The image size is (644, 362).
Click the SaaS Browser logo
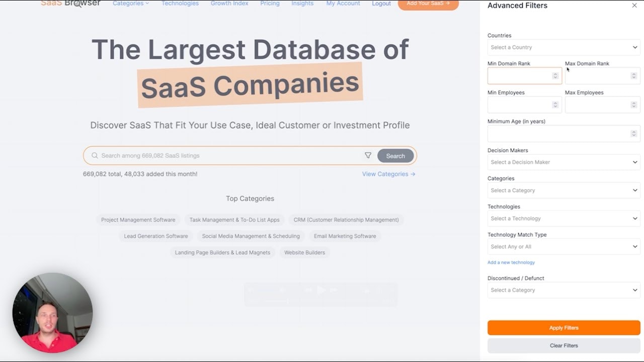point(70,3)
